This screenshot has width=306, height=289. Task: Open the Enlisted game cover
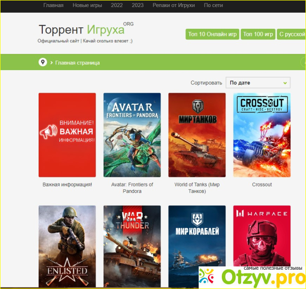[x=67, y=246]
